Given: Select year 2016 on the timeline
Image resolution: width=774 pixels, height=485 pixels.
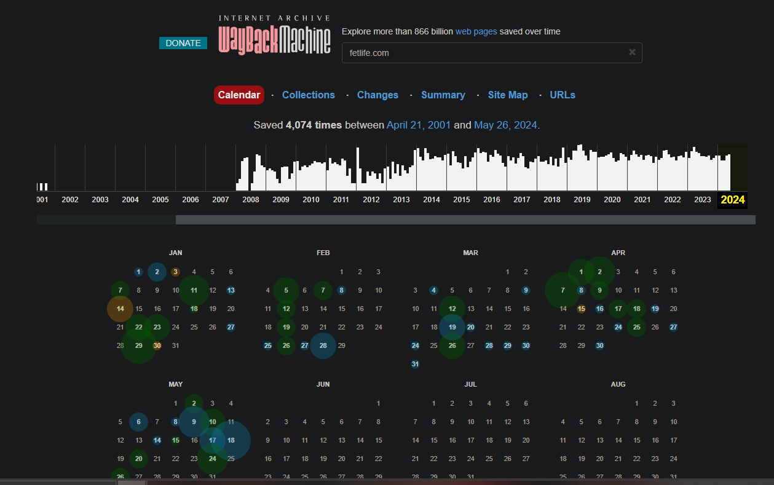Looking at the screenshot, I should coord(492,200).
